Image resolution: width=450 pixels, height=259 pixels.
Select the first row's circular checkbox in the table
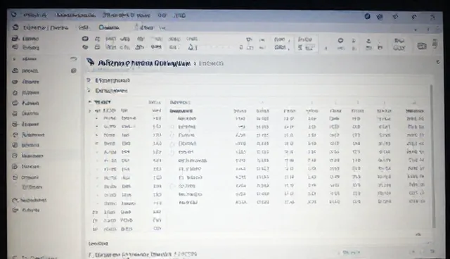(x=172, y=118)
